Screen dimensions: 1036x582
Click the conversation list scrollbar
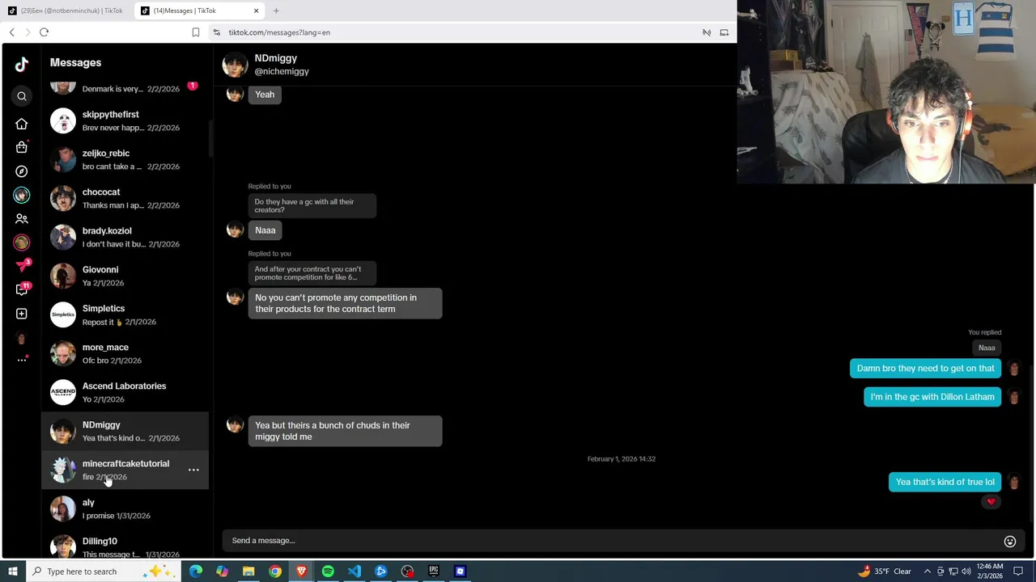[211, 137]
